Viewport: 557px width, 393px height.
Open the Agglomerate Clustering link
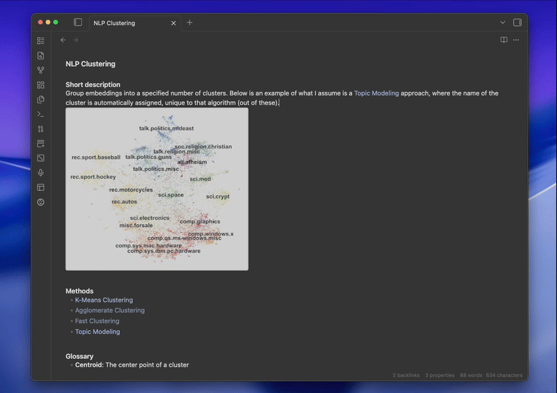(109, 311)
